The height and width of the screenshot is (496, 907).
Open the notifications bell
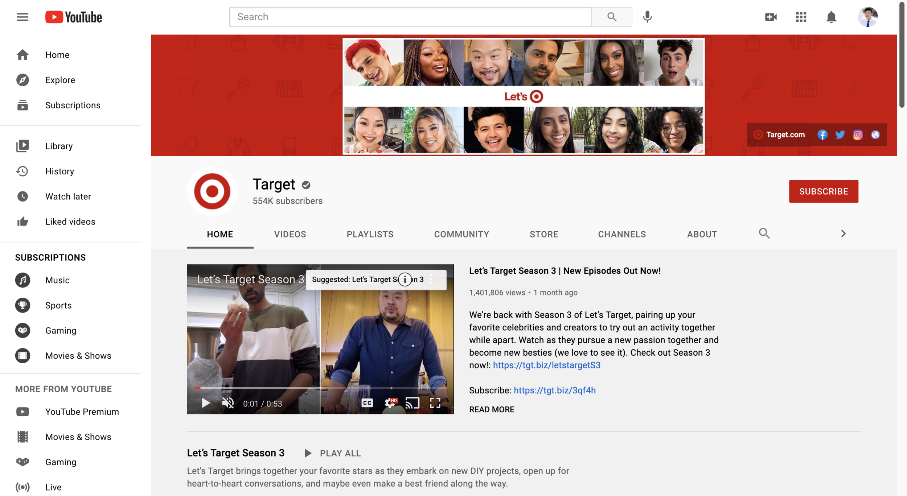831,17
